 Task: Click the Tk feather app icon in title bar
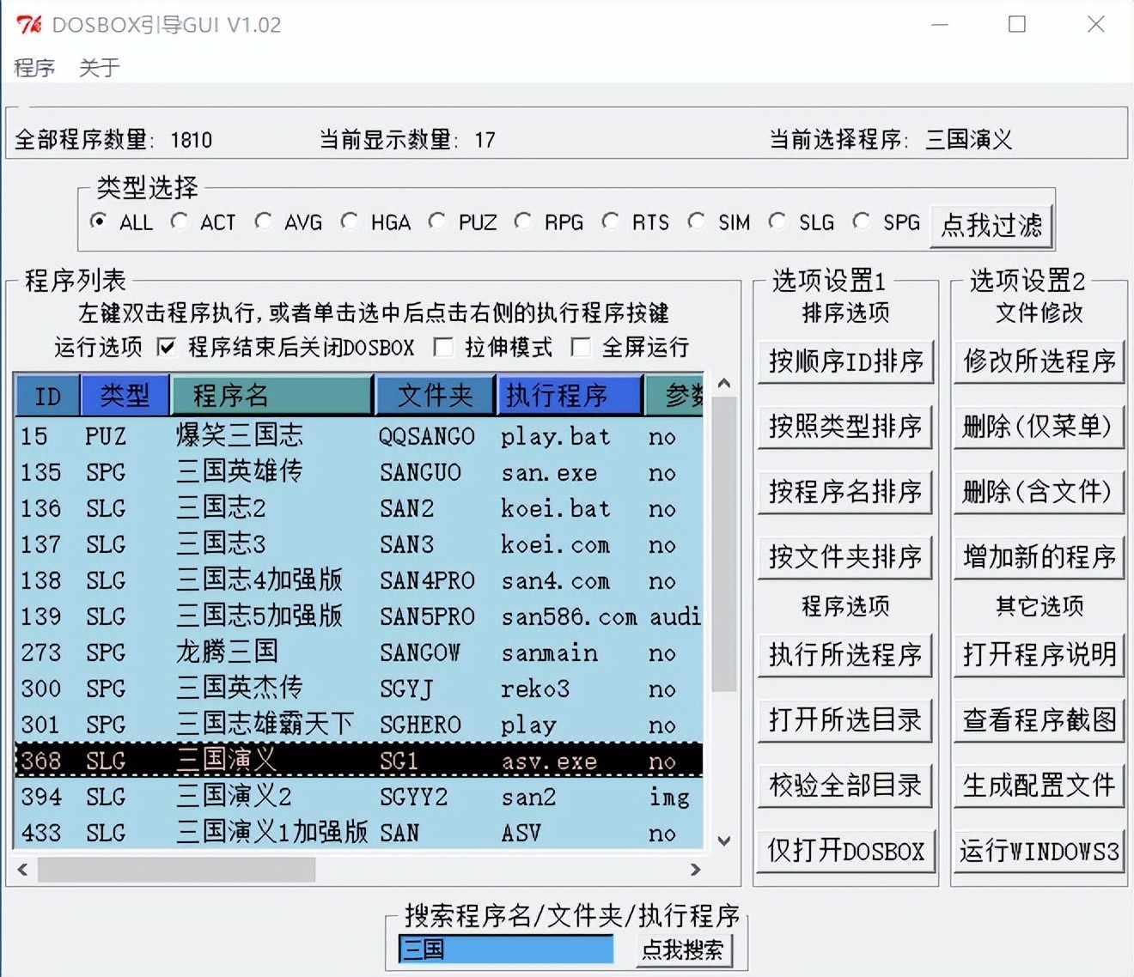pos(28,24)
